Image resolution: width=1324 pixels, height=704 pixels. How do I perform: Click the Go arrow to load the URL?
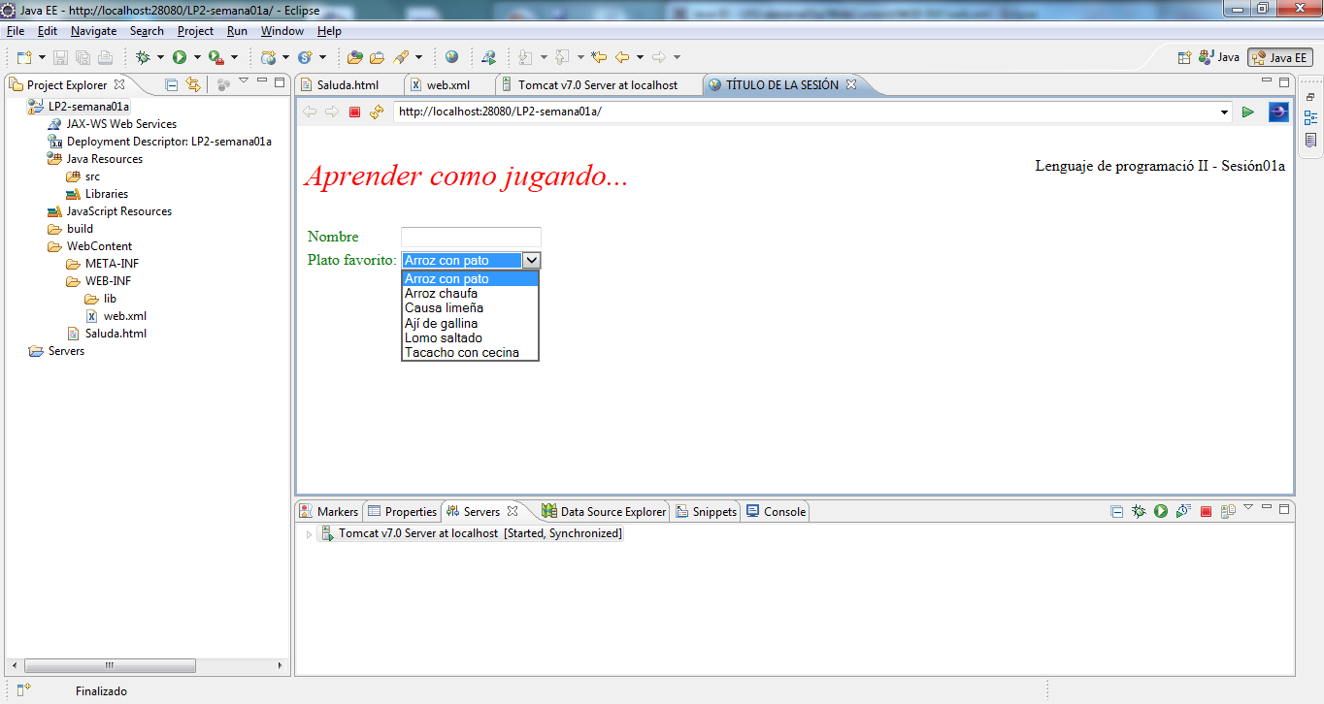tap(1248, 112)
